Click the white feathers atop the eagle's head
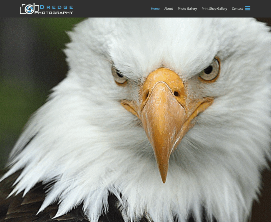The image size is (271, 222). point(161,39)
